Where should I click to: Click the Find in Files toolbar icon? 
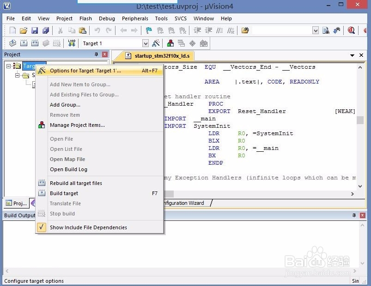click(326, 30)
